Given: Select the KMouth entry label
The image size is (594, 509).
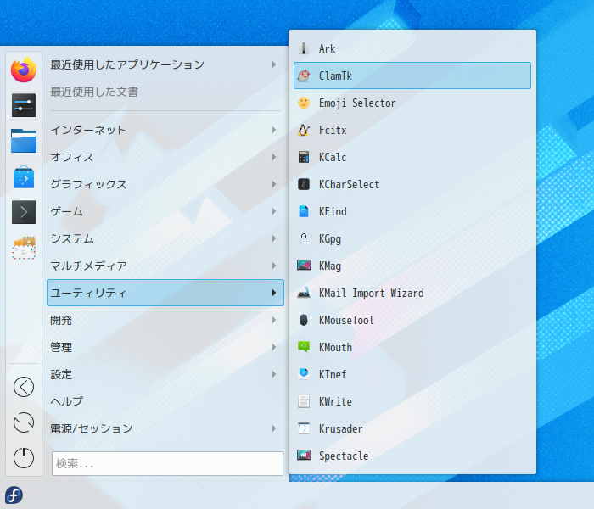Looking at the screenshot, I should pyautogui.click(x=335, y=347).
